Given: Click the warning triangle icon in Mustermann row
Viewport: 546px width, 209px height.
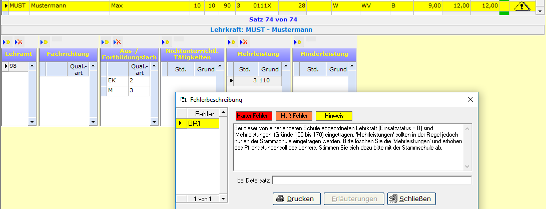Looking at the screenshot, I should point(521,6).
